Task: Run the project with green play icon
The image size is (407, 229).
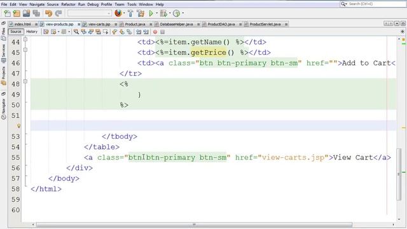Action: coord(151,13)
